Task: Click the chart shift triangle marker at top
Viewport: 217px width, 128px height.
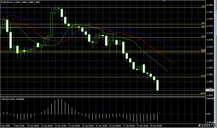Action: point(164,1)
